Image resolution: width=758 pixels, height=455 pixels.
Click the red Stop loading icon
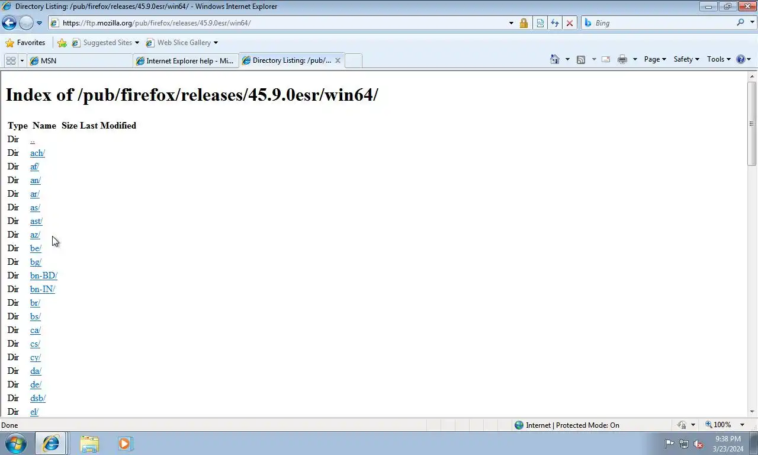tap(570, 23)
